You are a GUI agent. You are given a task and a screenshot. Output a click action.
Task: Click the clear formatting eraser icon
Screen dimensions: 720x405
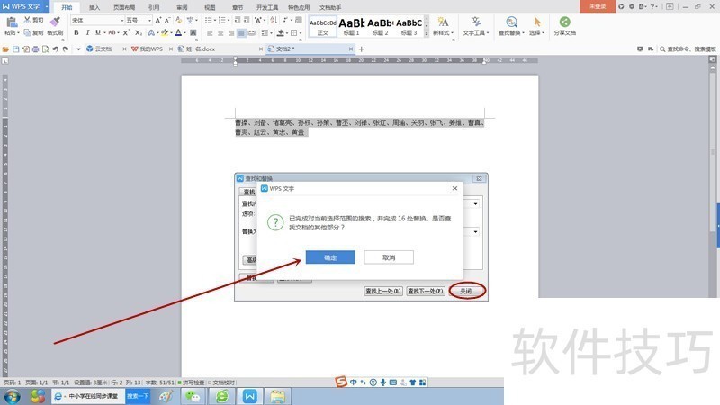tap(178, 20)
